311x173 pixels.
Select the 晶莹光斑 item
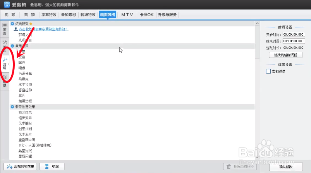(25, 151)
